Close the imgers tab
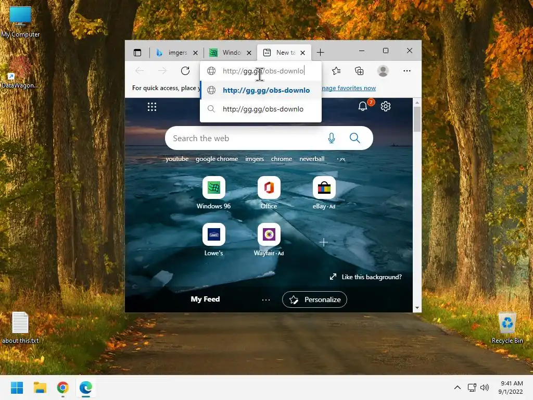Image resolution: width=533 pixels, height=400 pixels. tap(195, 53)
